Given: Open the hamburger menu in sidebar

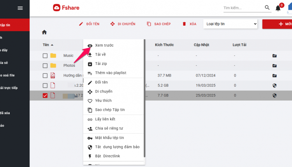Looking at the screenshot, I should click(x=20, y=8).
